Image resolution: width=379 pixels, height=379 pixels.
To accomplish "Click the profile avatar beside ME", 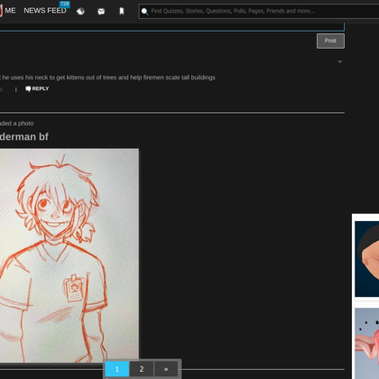I will tap(1, 11).
